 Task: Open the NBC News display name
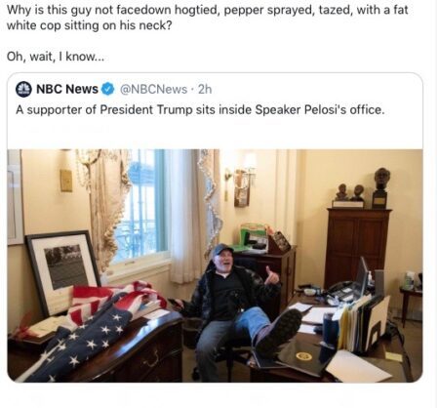[x=67, y=89]
